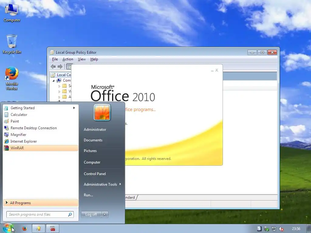Open View menu in Group Policy Editor

coord(82,59)
